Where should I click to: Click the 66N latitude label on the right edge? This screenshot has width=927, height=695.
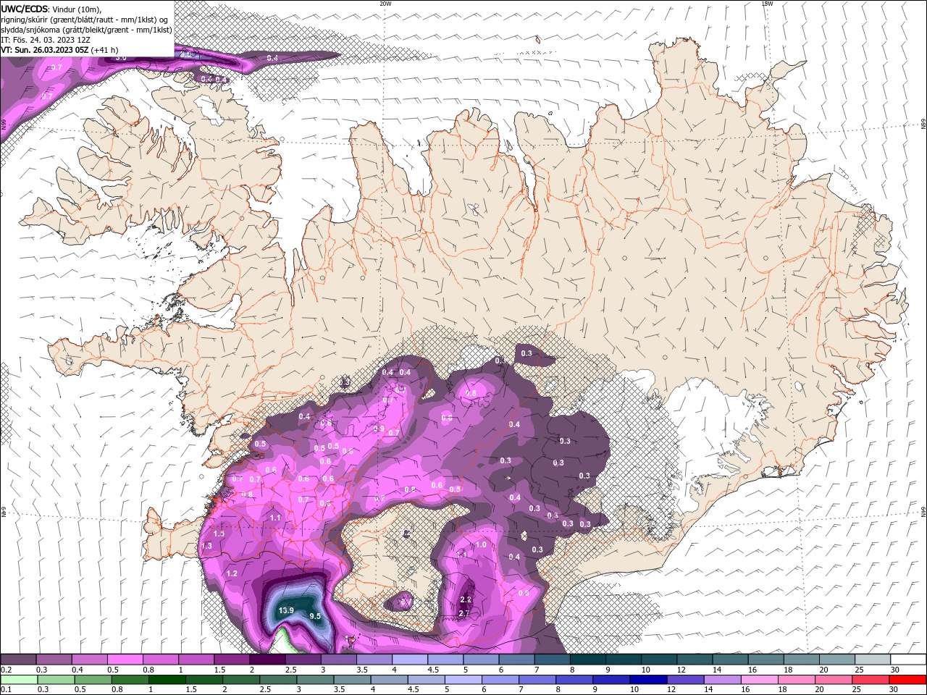(x=923, y=125)
